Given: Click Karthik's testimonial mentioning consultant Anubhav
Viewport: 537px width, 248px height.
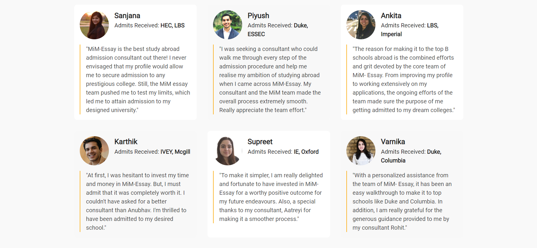Looking at the screenshot, I should point(137,201).
